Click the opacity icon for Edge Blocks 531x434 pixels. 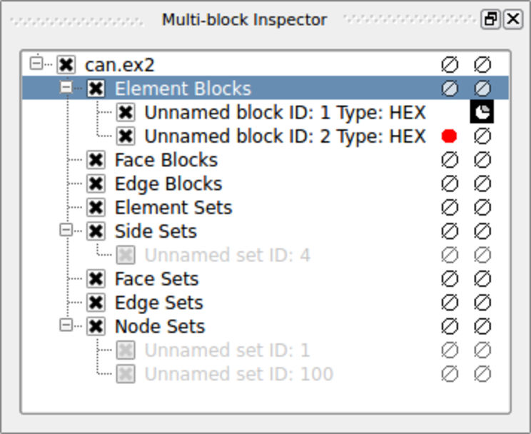[x=482, y=183]
